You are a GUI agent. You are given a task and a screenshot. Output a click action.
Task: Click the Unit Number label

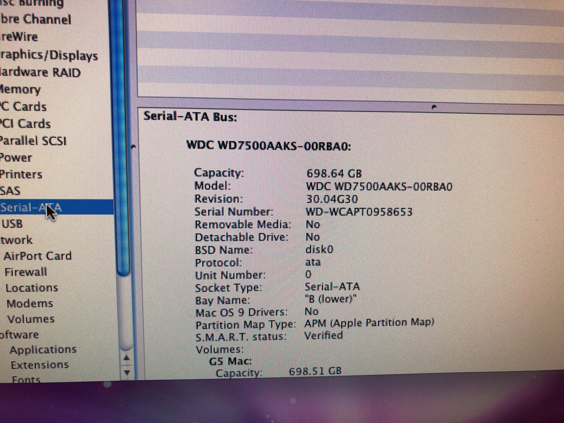231,275
